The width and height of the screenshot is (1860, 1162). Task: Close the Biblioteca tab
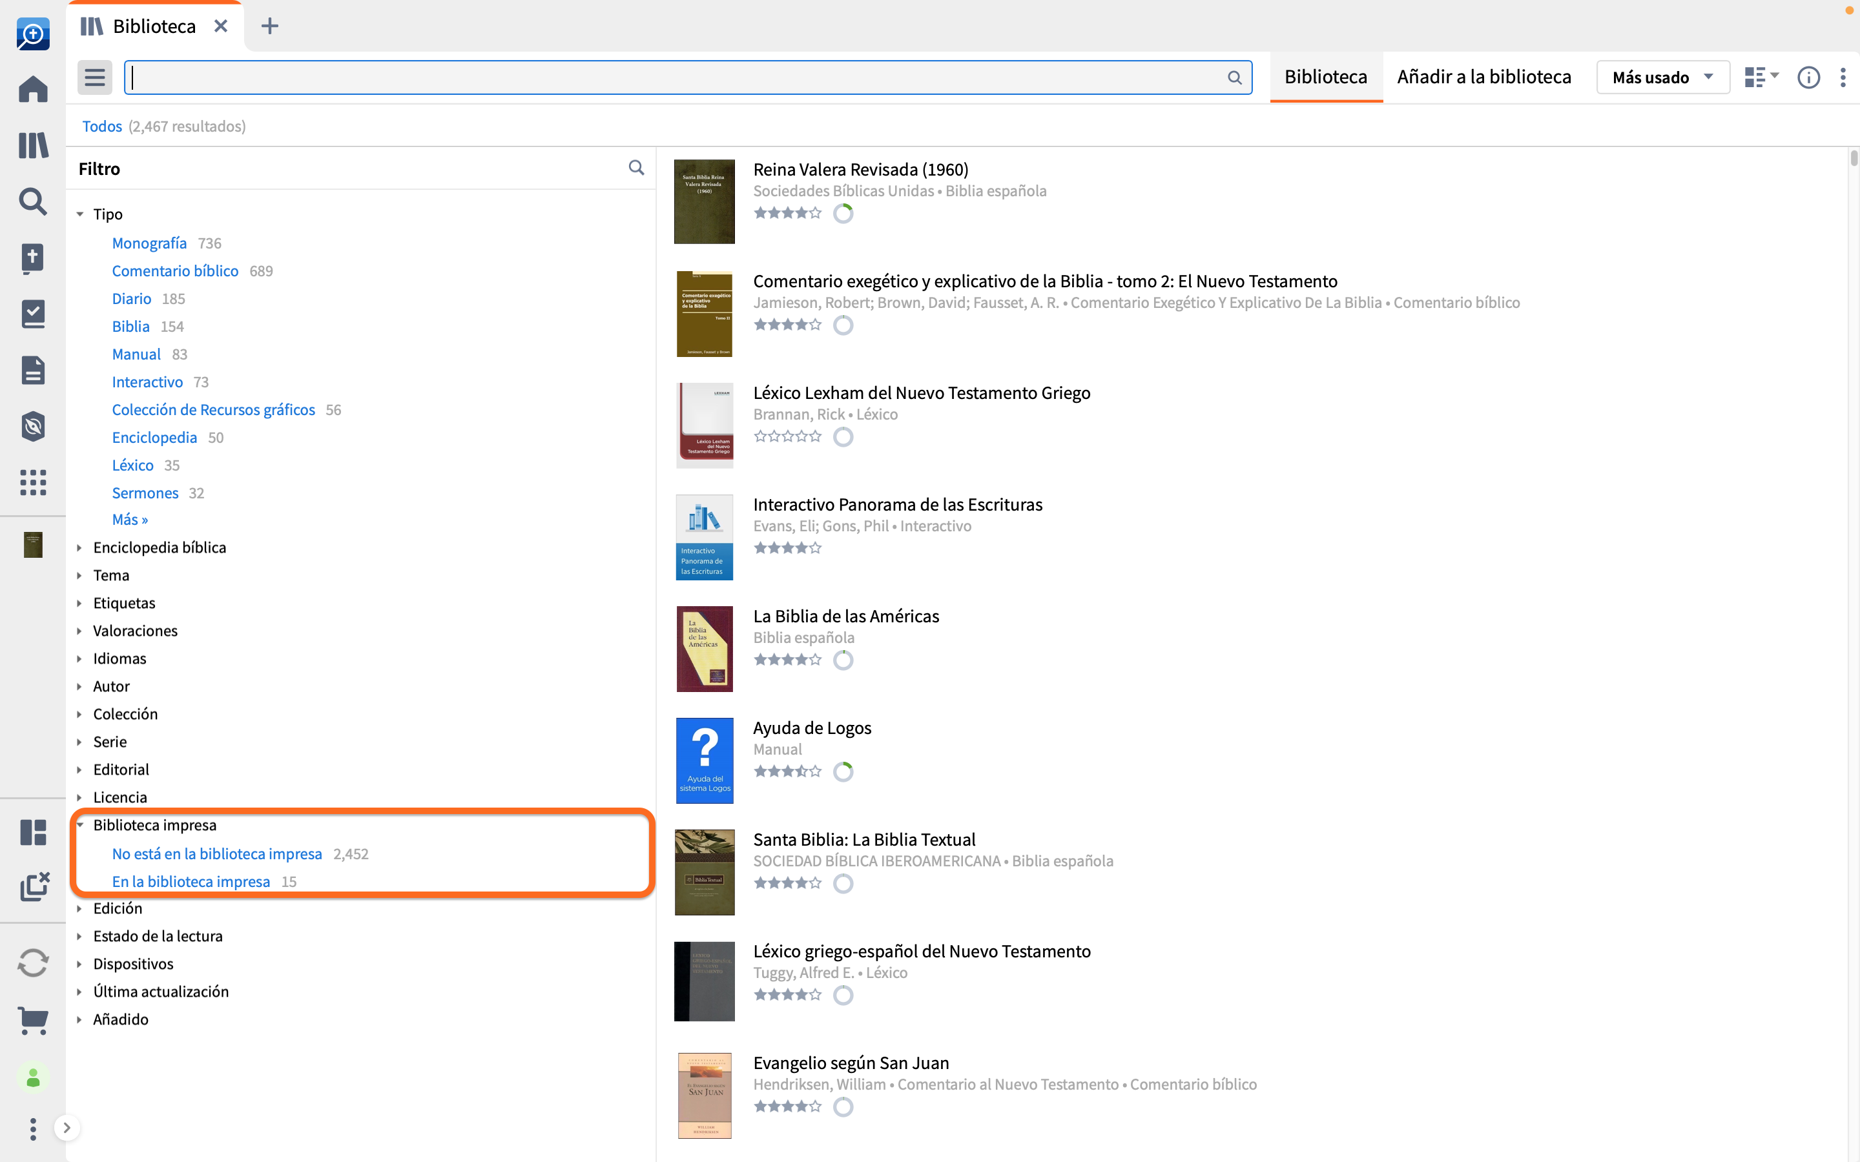click(221, 26)
